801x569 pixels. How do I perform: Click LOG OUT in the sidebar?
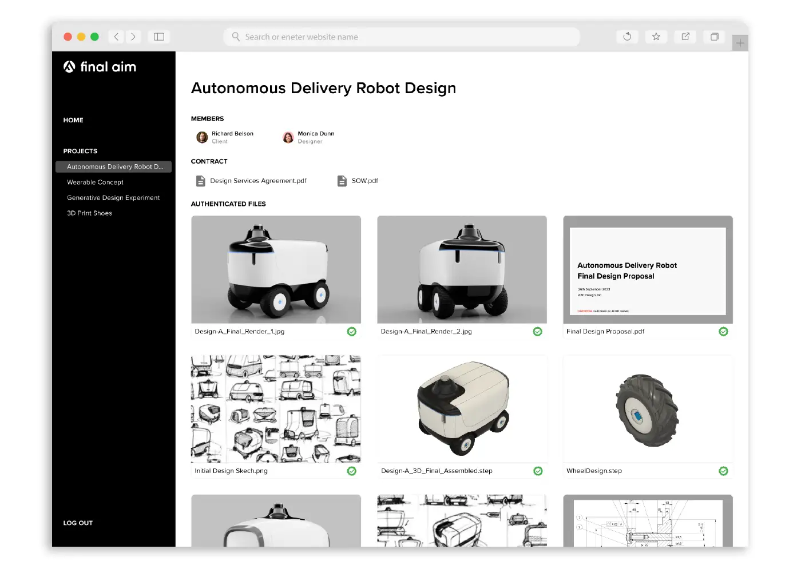click(x=78, y=523)
